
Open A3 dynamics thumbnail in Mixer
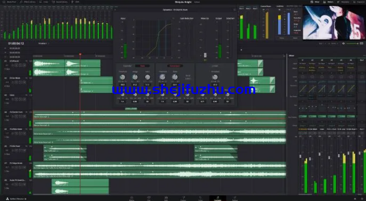coord(322,89)
